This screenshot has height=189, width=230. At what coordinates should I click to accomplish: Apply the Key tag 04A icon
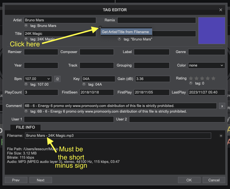84,84
